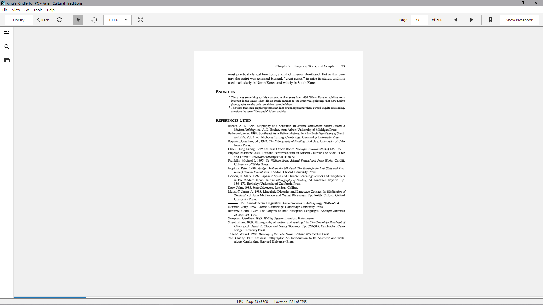Open the Go menu
This screenshot has height=305, width=543.
27,10
